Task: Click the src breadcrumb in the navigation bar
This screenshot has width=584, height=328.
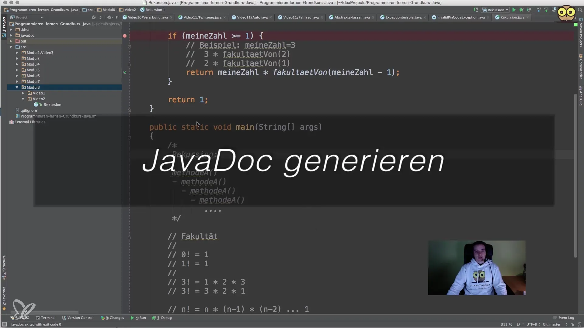Action: click(x=88, y=10)
